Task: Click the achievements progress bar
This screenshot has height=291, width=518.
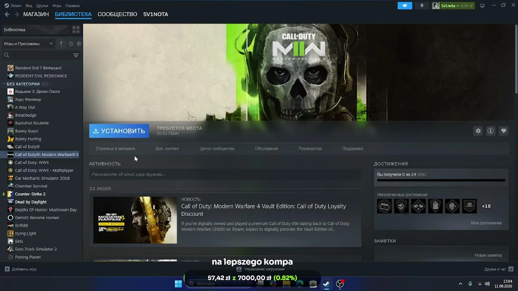Action: [x=441, y=180]
